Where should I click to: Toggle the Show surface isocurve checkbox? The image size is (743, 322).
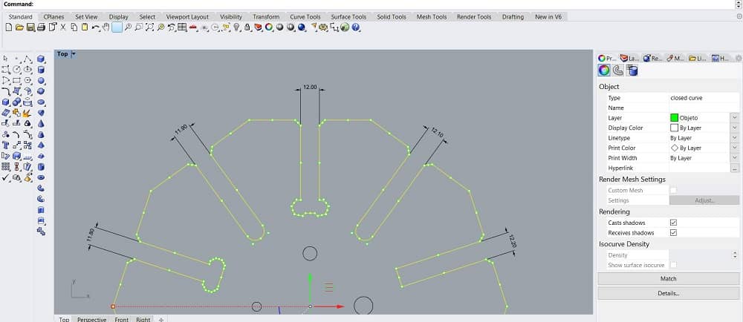click(673, 265)
